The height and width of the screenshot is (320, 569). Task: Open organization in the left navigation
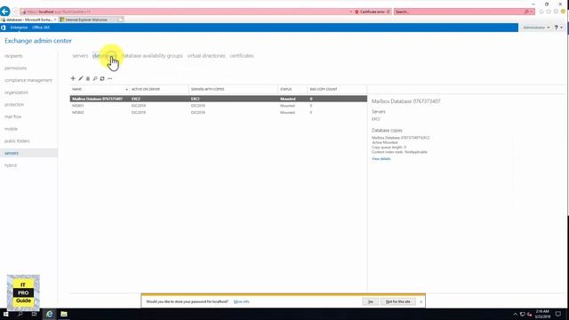(x=16, y=92)
